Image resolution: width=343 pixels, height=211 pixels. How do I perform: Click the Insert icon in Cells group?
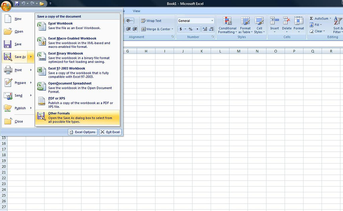[274, 21]
